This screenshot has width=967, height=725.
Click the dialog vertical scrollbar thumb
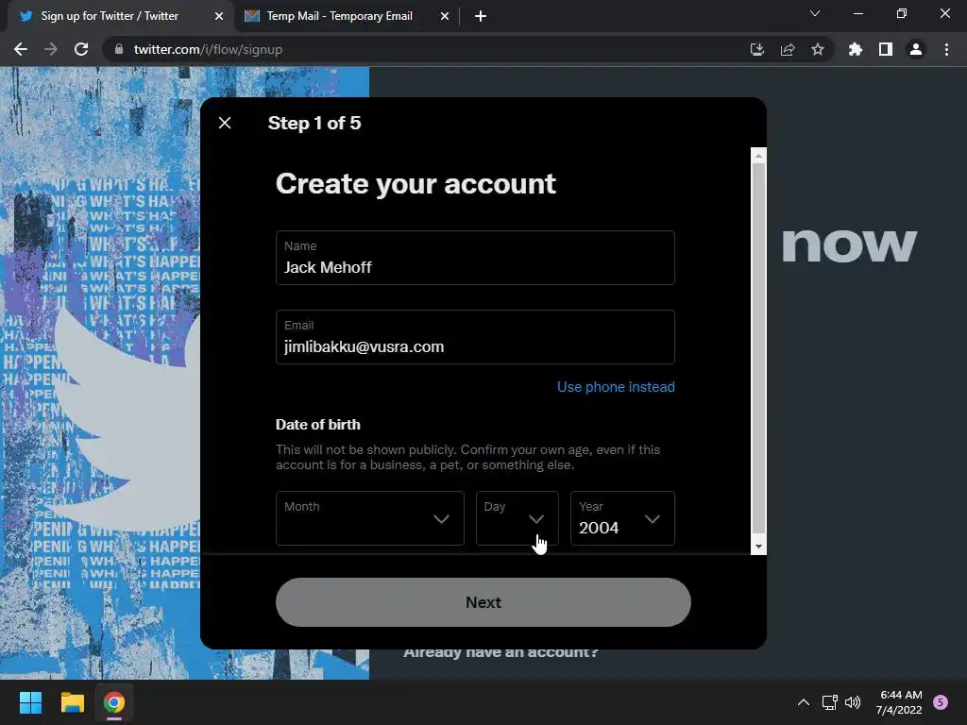tap(758, 348)
